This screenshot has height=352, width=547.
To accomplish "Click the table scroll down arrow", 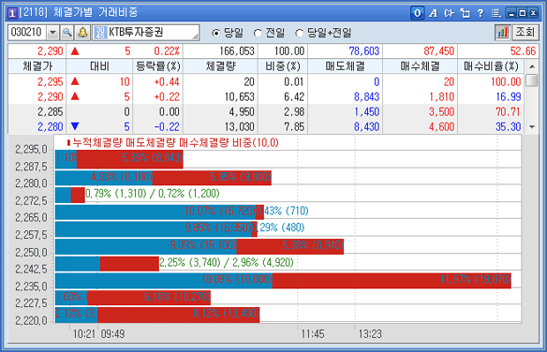I will pos(532,127).
